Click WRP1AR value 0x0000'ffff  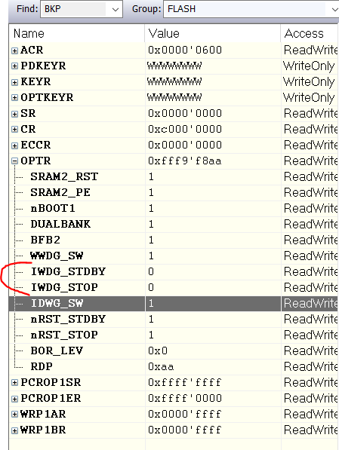[185, 414]
